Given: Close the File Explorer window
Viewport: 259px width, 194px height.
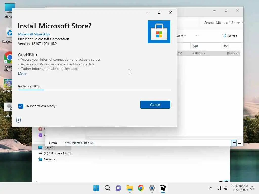Looking at the screenshot, I should [x=238, y=10].
